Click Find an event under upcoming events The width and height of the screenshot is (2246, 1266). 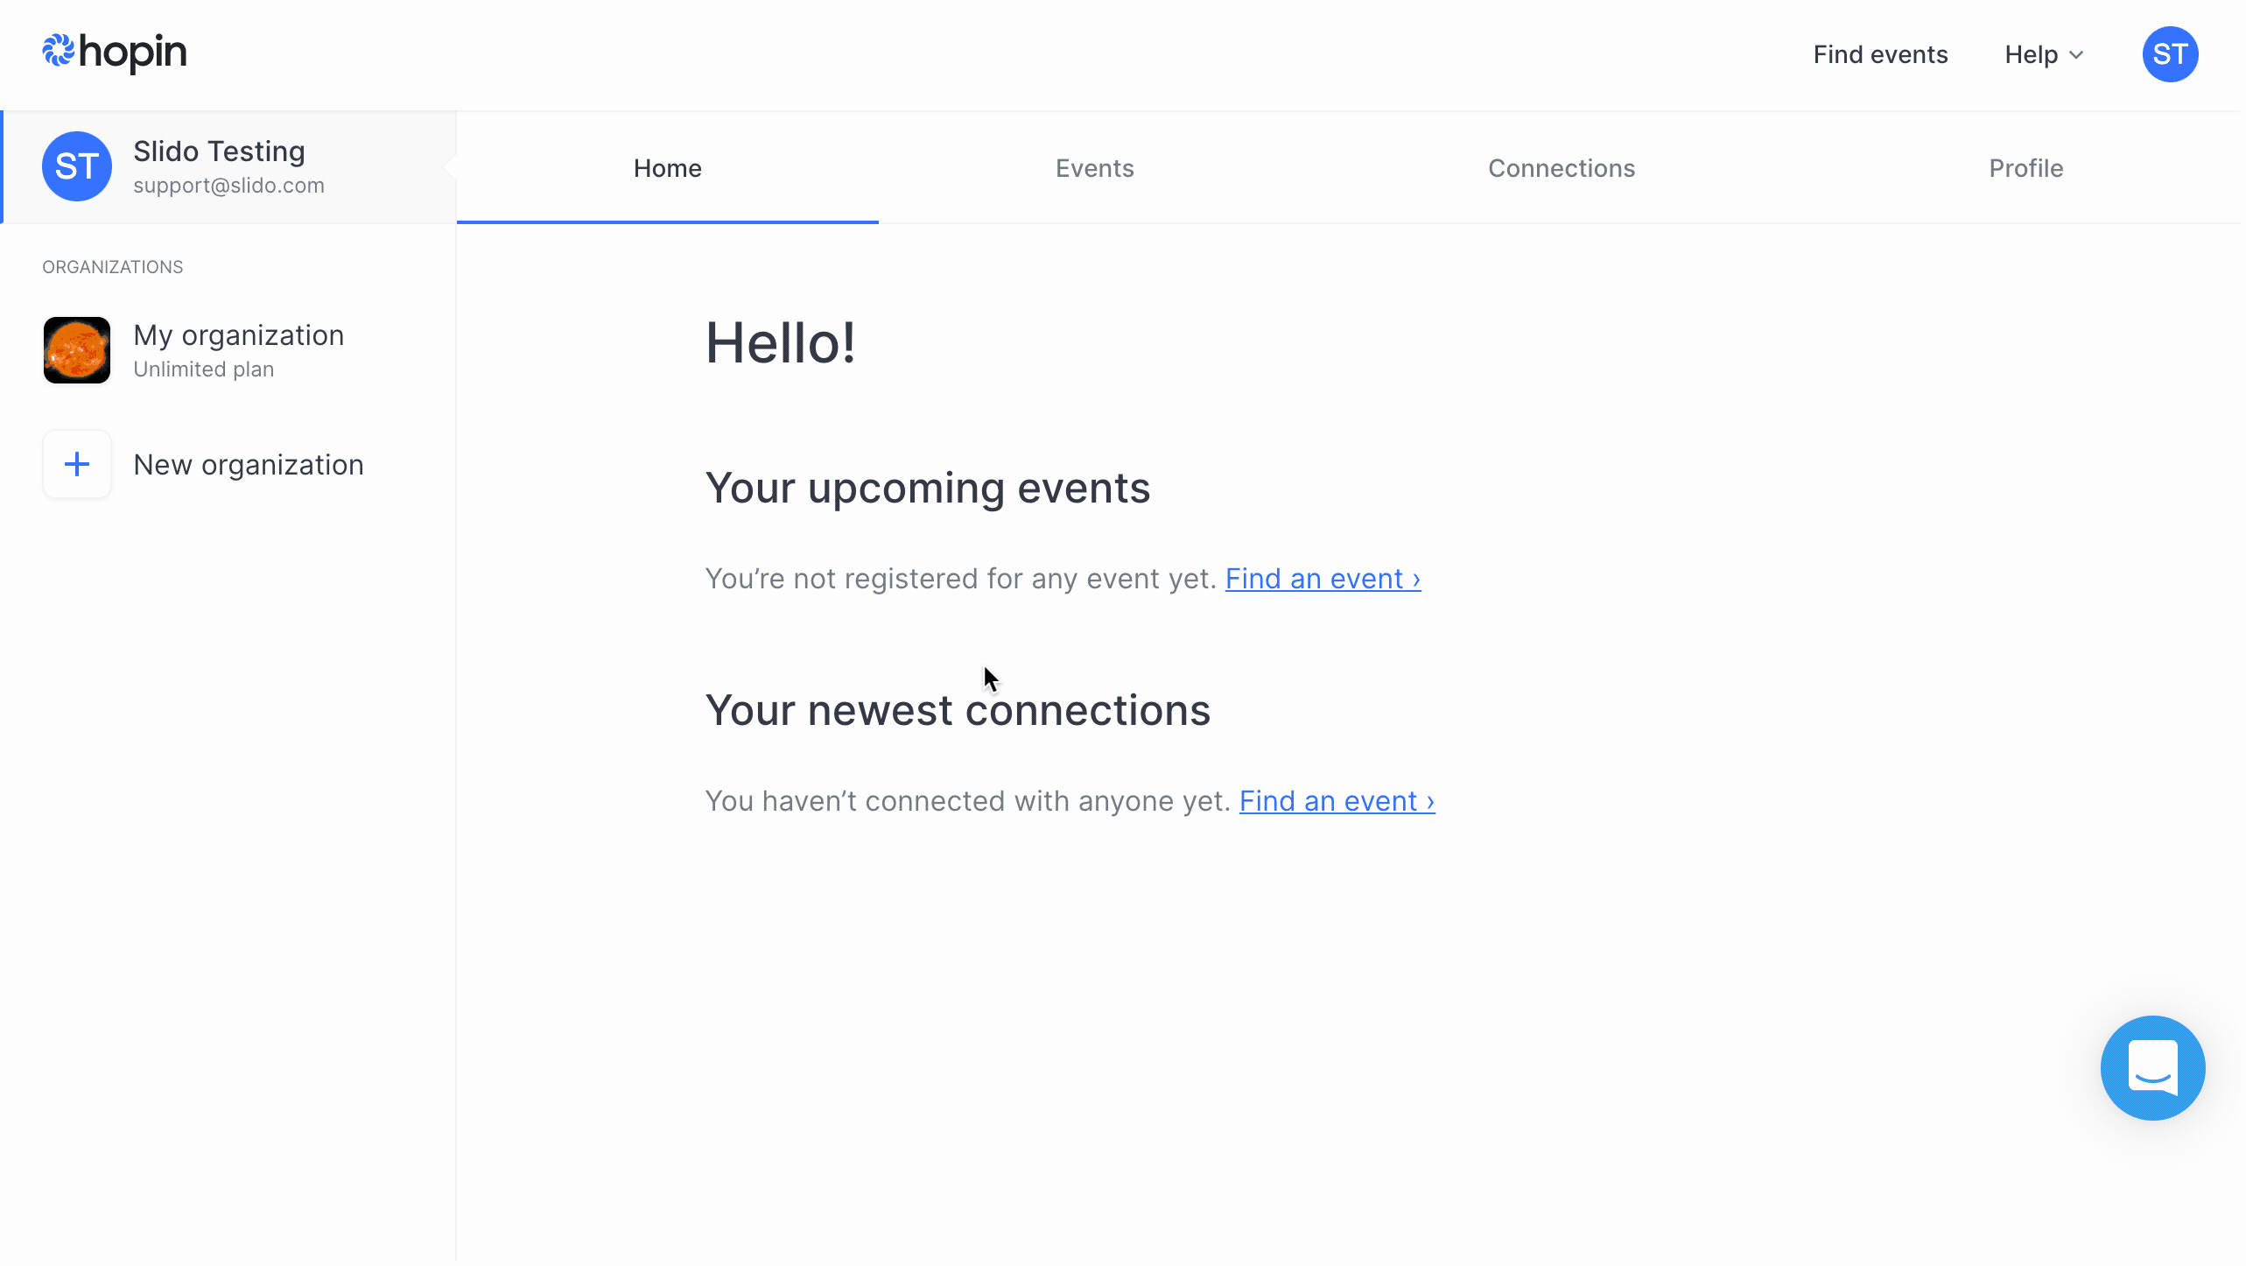tap(1323, 579)
